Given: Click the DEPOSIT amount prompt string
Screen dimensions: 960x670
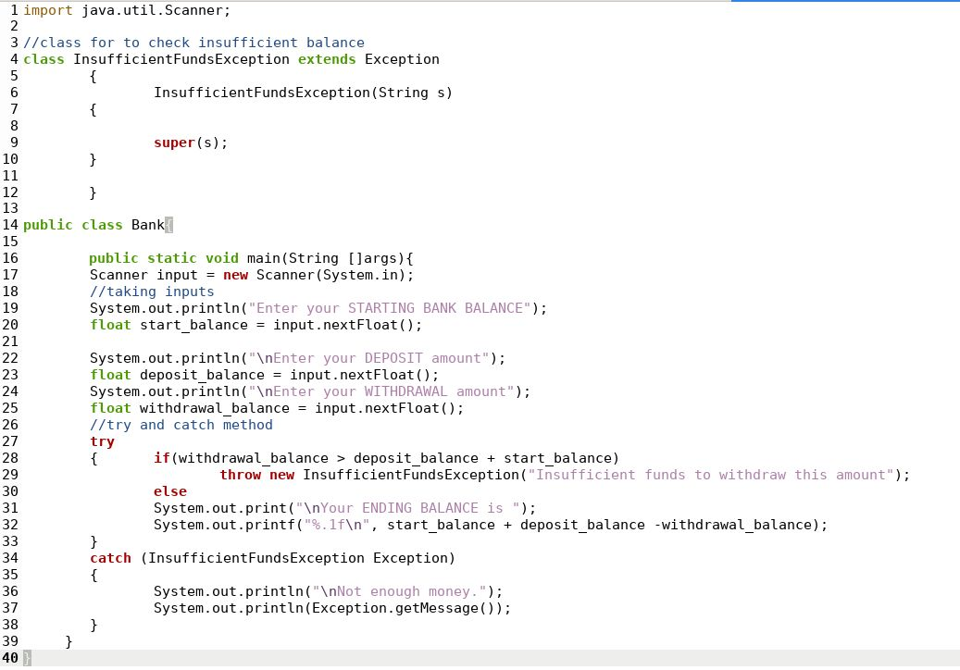Looking at the screenshot, I should coord(370,358).
